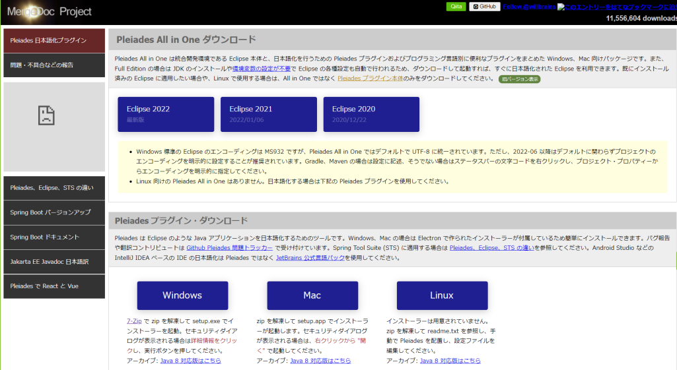Open the Qiita badge
This screenshot has height=370, width=677.
[x=456, y=7]
